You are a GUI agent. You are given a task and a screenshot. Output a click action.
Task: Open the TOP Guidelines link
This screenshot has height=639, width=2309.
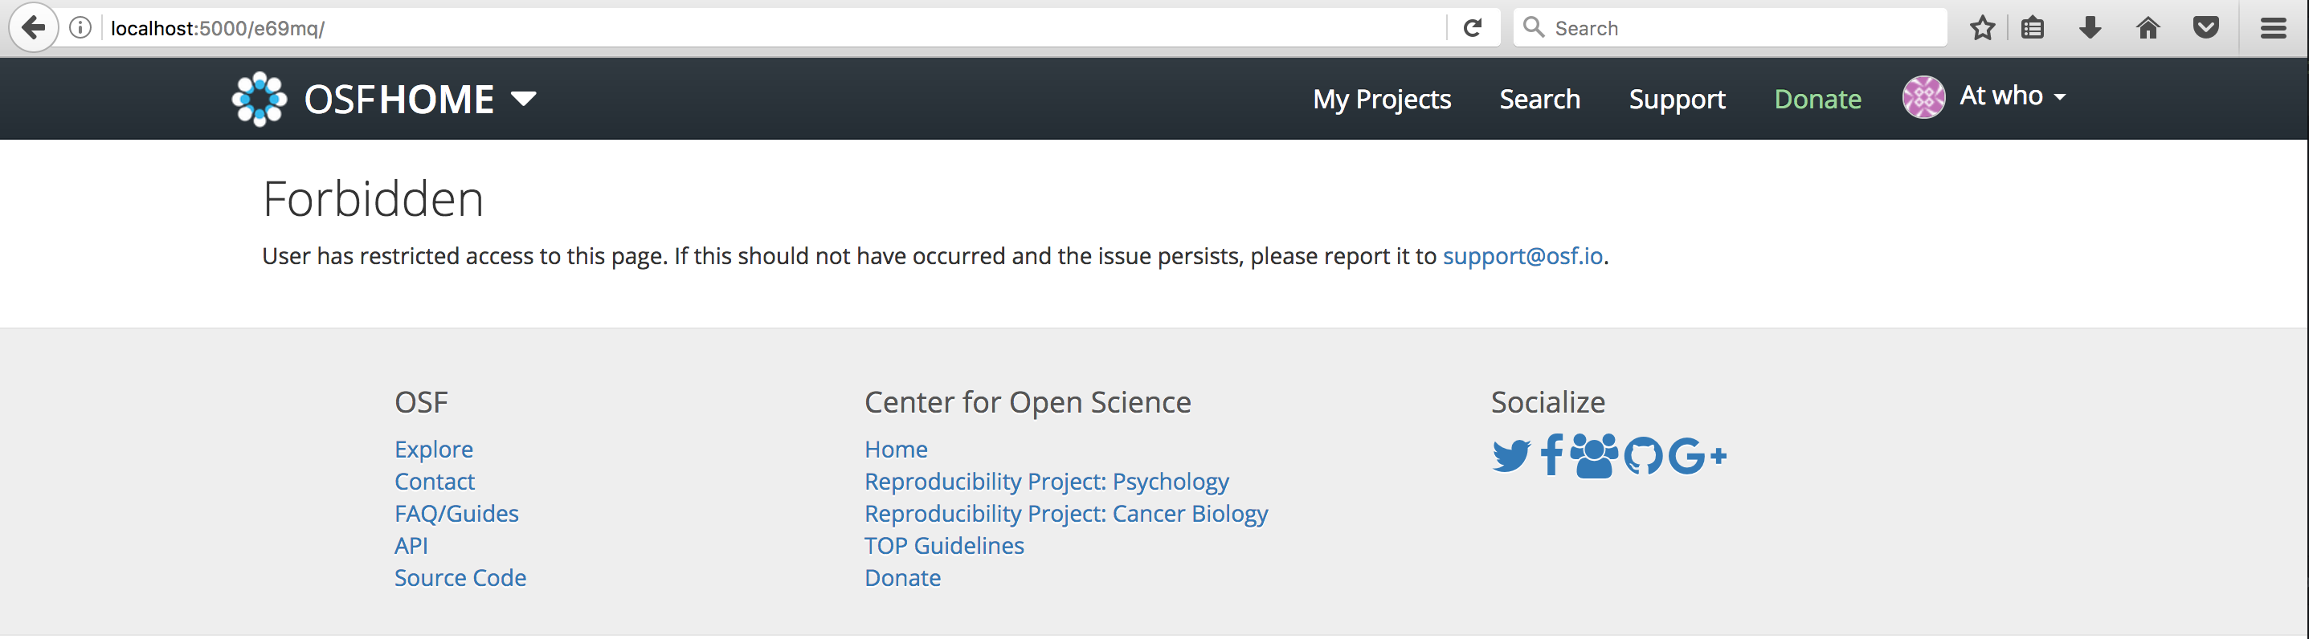[x=944, y=546]
